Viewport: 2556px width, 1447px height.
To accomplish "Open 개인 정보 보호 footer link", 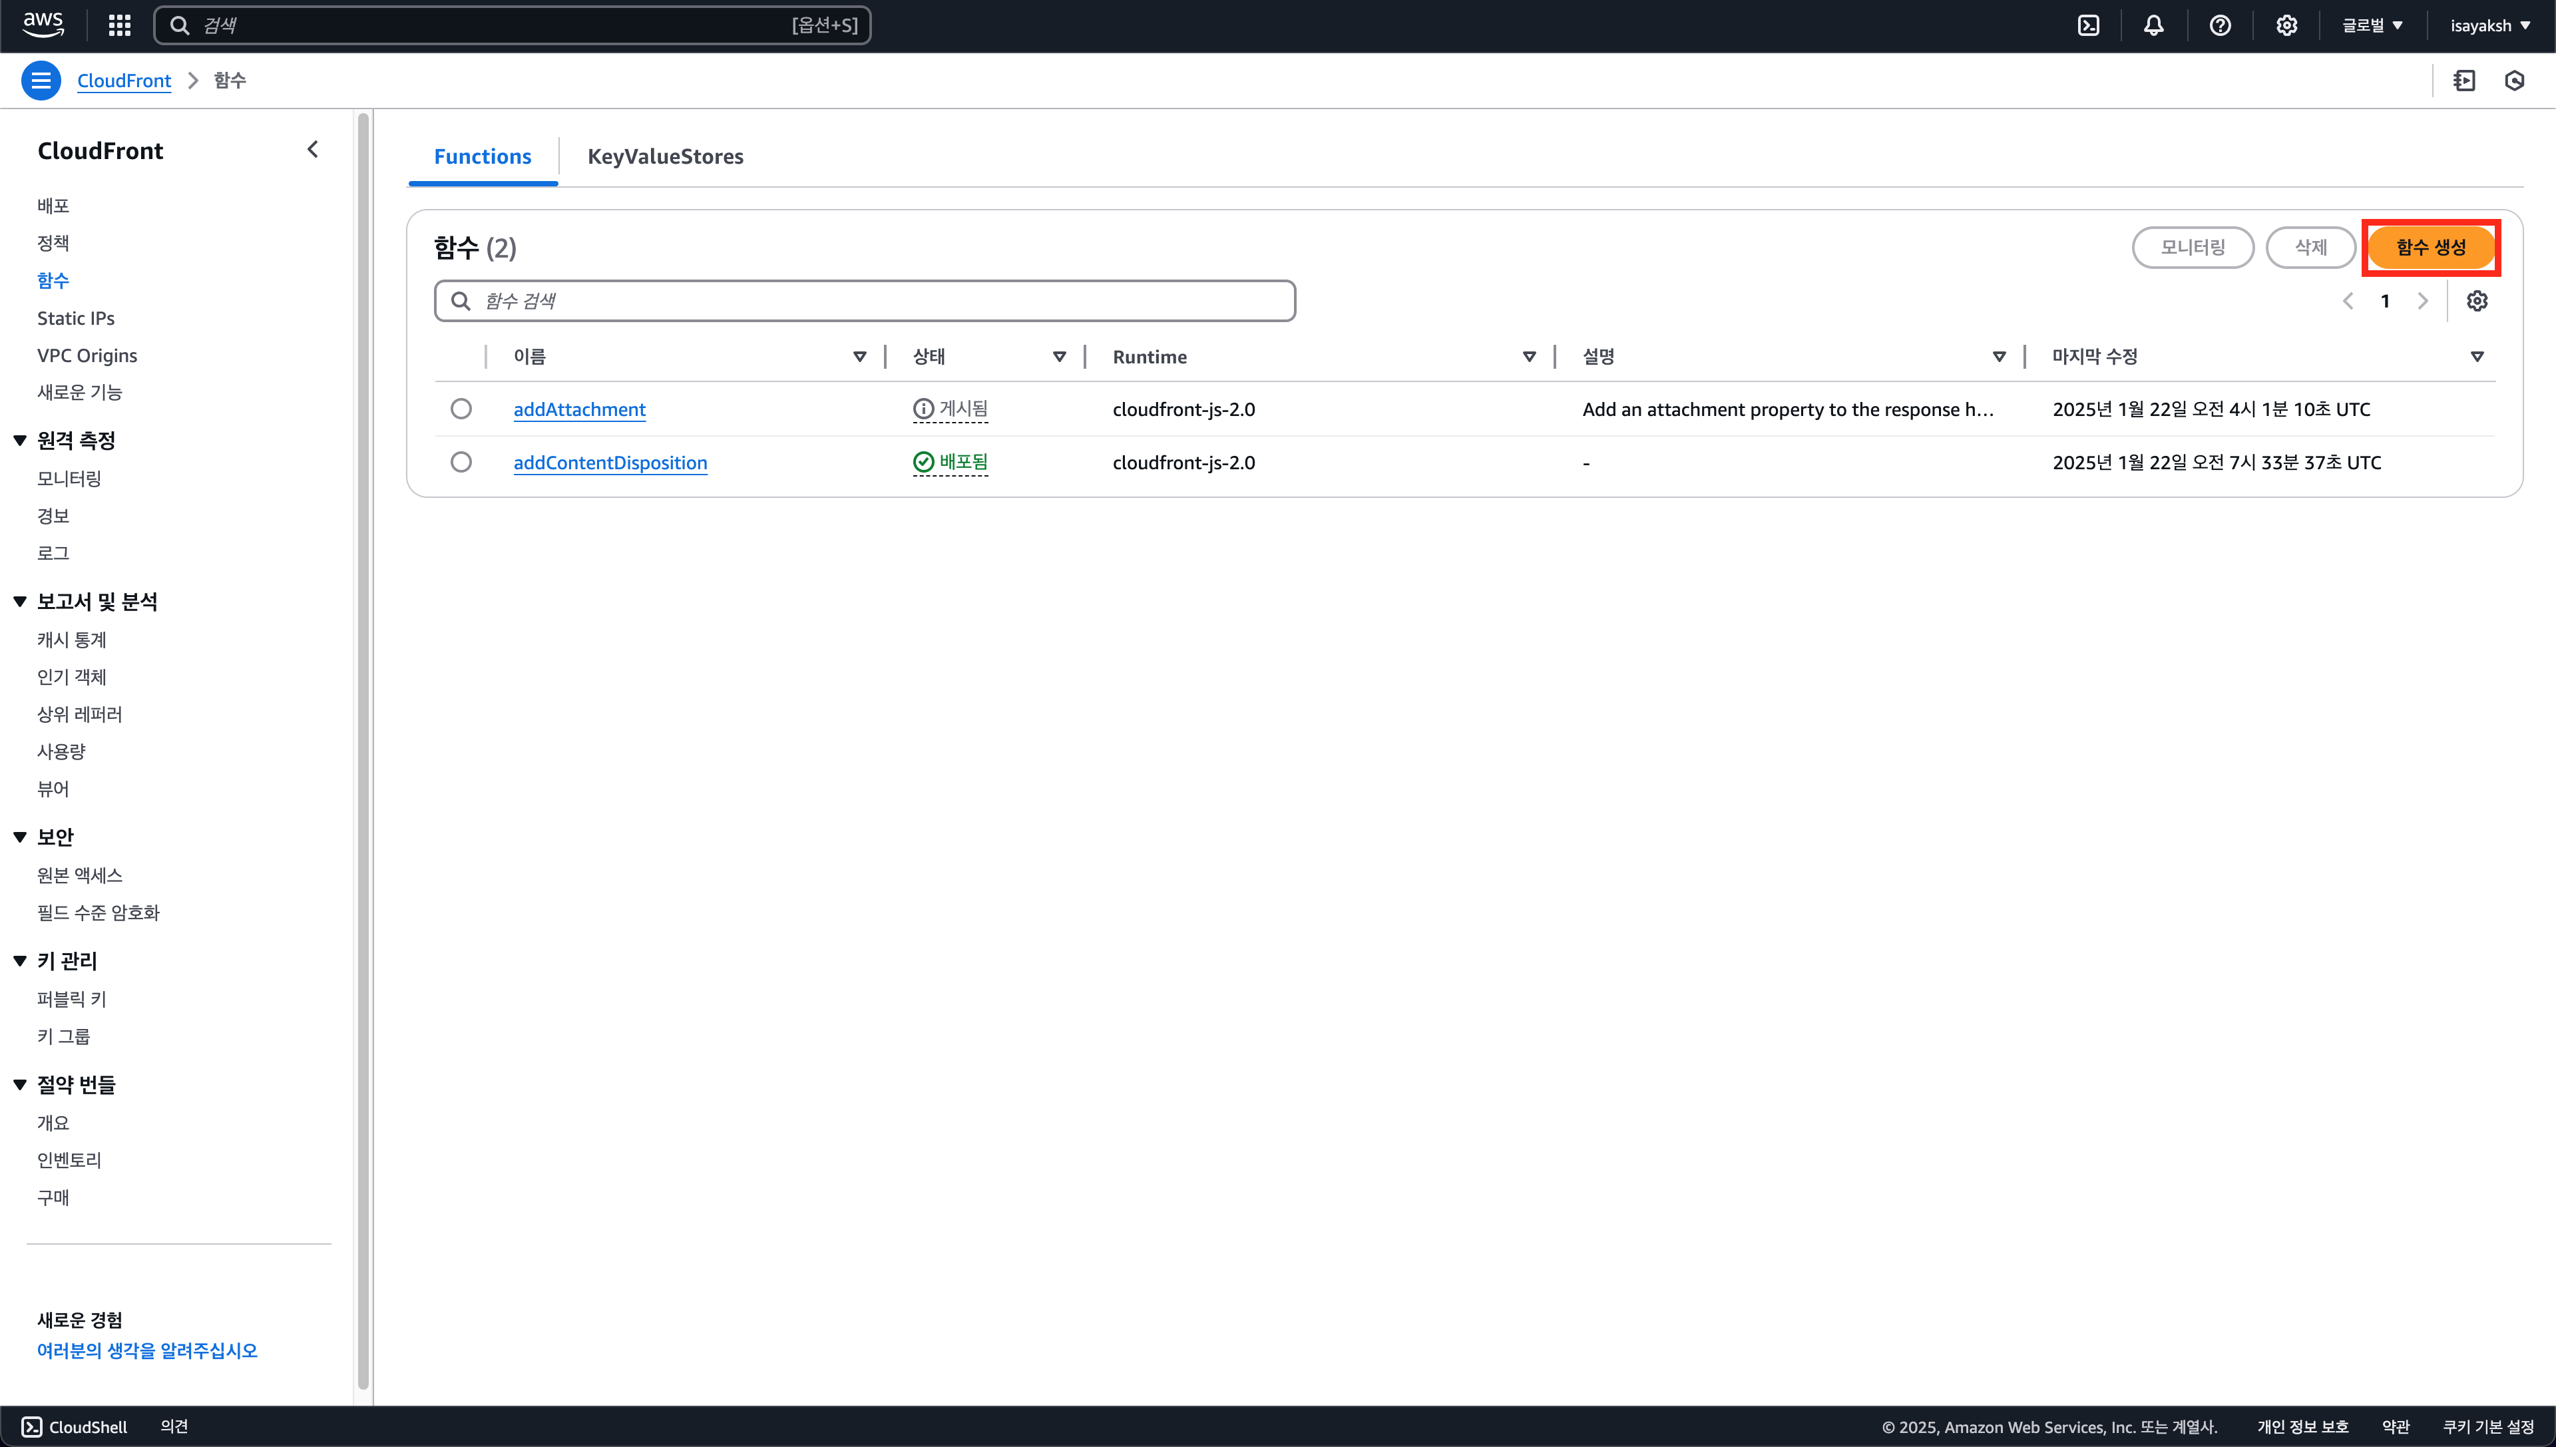I will pos(2302,1427).
